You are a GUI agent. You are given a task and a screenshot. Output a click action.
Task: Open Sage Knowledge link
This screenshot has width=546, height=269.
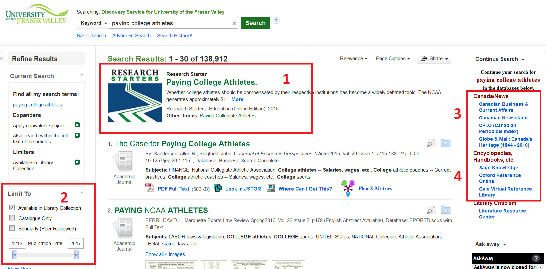click(499, 168)
